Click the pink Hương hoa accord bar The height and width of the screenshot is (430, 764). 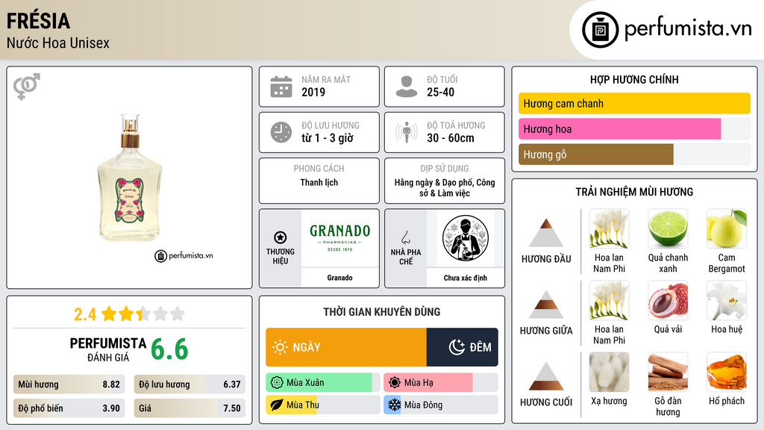click(619, 128)
